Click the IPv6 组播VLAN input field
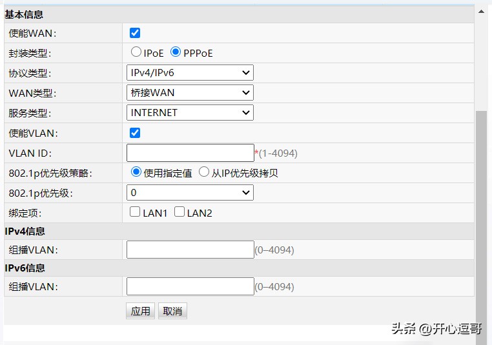 coord(190,286)
